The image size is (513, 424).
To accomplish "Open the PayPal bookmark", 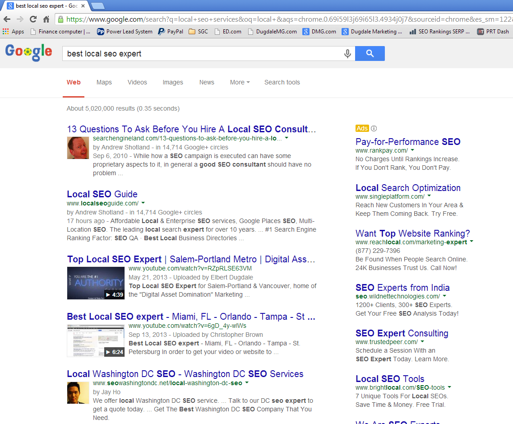I will pyautogui.click(x=171, y=32).
